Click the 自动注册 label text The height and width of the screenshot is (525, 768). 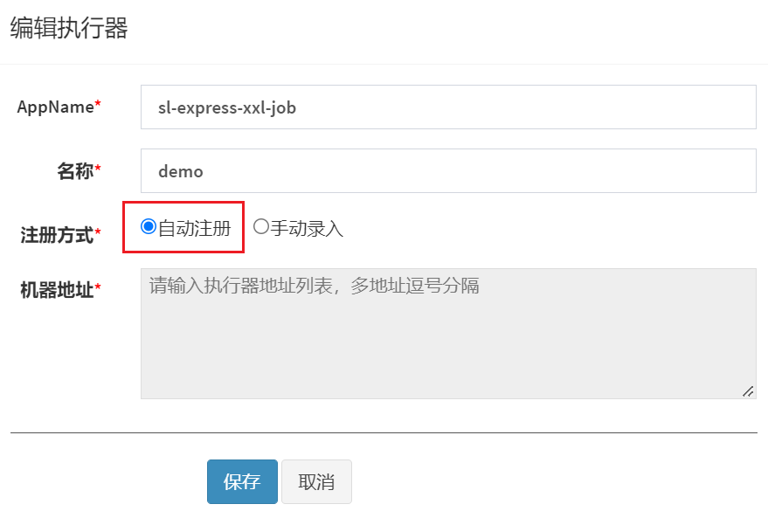[195, 228]
